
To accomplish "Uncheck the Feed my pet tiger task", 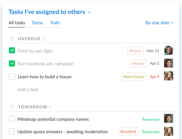I will coord(12,50).
